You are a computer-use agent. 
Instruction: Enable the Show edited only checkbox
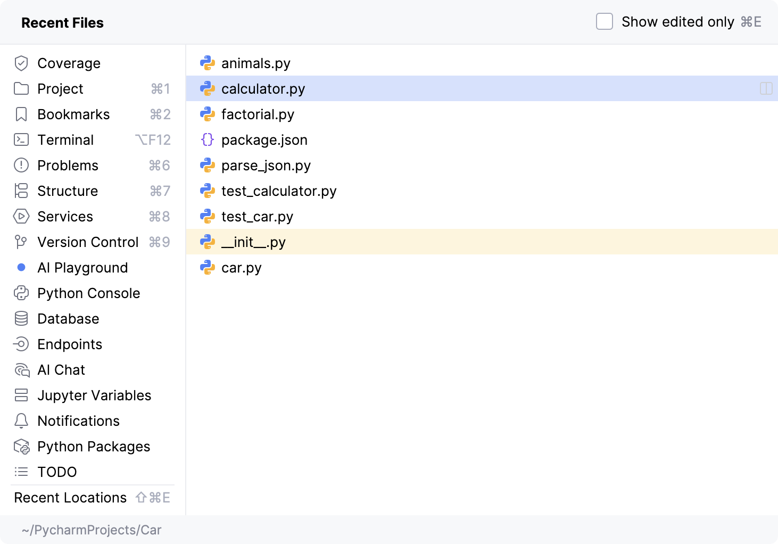pos(605,22)
